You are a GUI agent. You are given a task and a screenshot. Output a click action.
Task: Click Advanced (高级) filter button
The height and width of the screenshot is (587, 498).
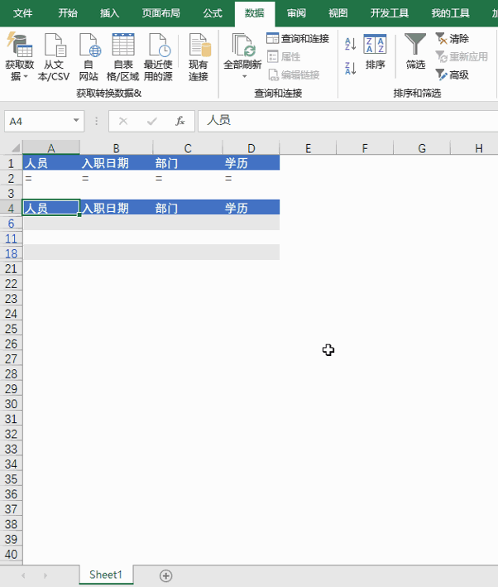tap(453, 75)
